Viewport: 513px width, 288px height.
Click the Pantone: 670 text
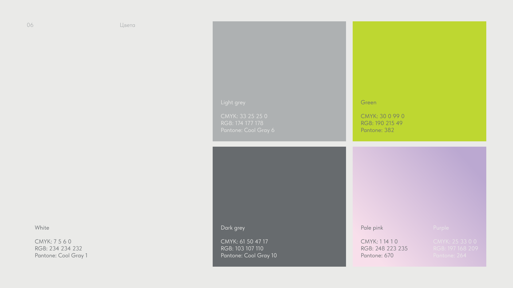pyautogui.click(x=377, y=255)
